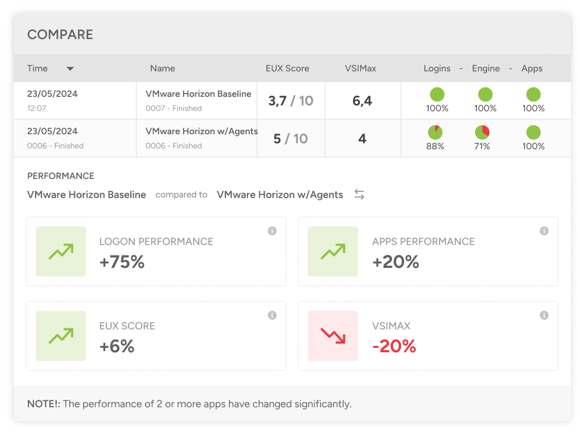The width and height of the screenshot is (580, 435).
Task: Click the 71% Engine pie chart
Action: [x=482, y=133]
